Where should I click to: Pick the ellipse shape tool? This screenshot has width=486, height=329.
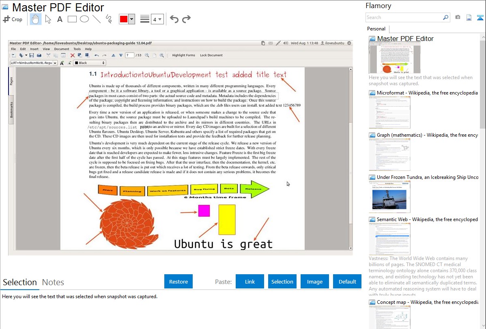[84, 19]
